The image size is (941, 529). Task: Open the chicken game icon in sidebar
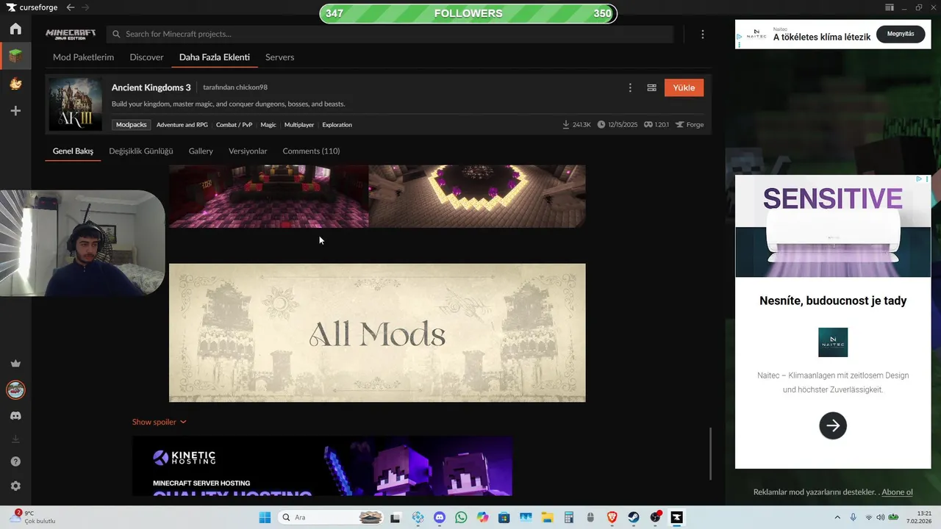coord(15,84)
